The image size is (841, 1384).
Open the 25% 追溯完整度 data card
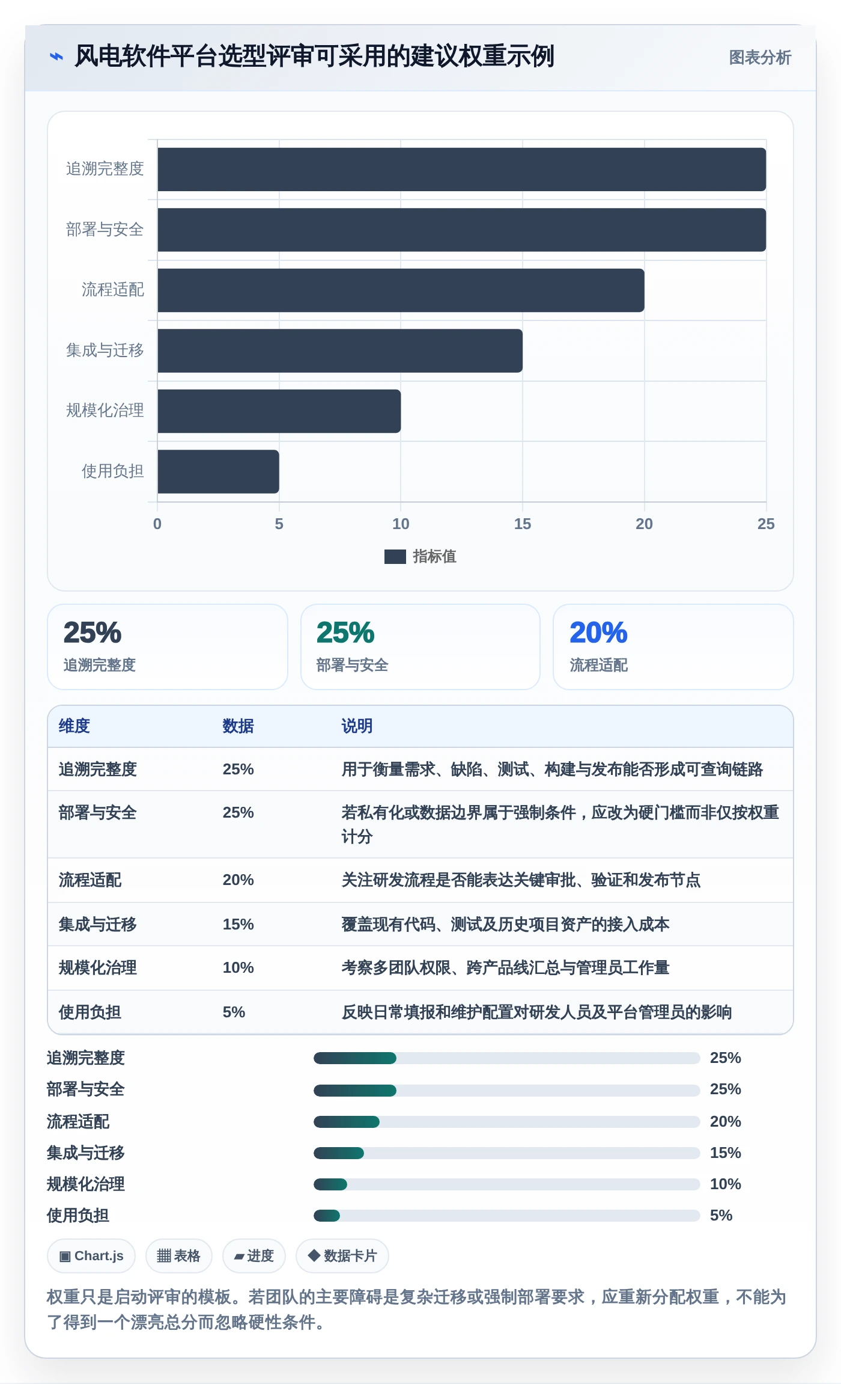pos(168,647)
